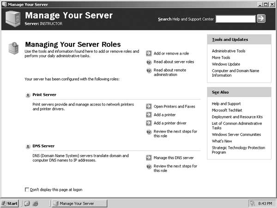This screenshot has width=277, height=208.
Task: Click the DNS Server heading text
Action: tap(43, 146)
